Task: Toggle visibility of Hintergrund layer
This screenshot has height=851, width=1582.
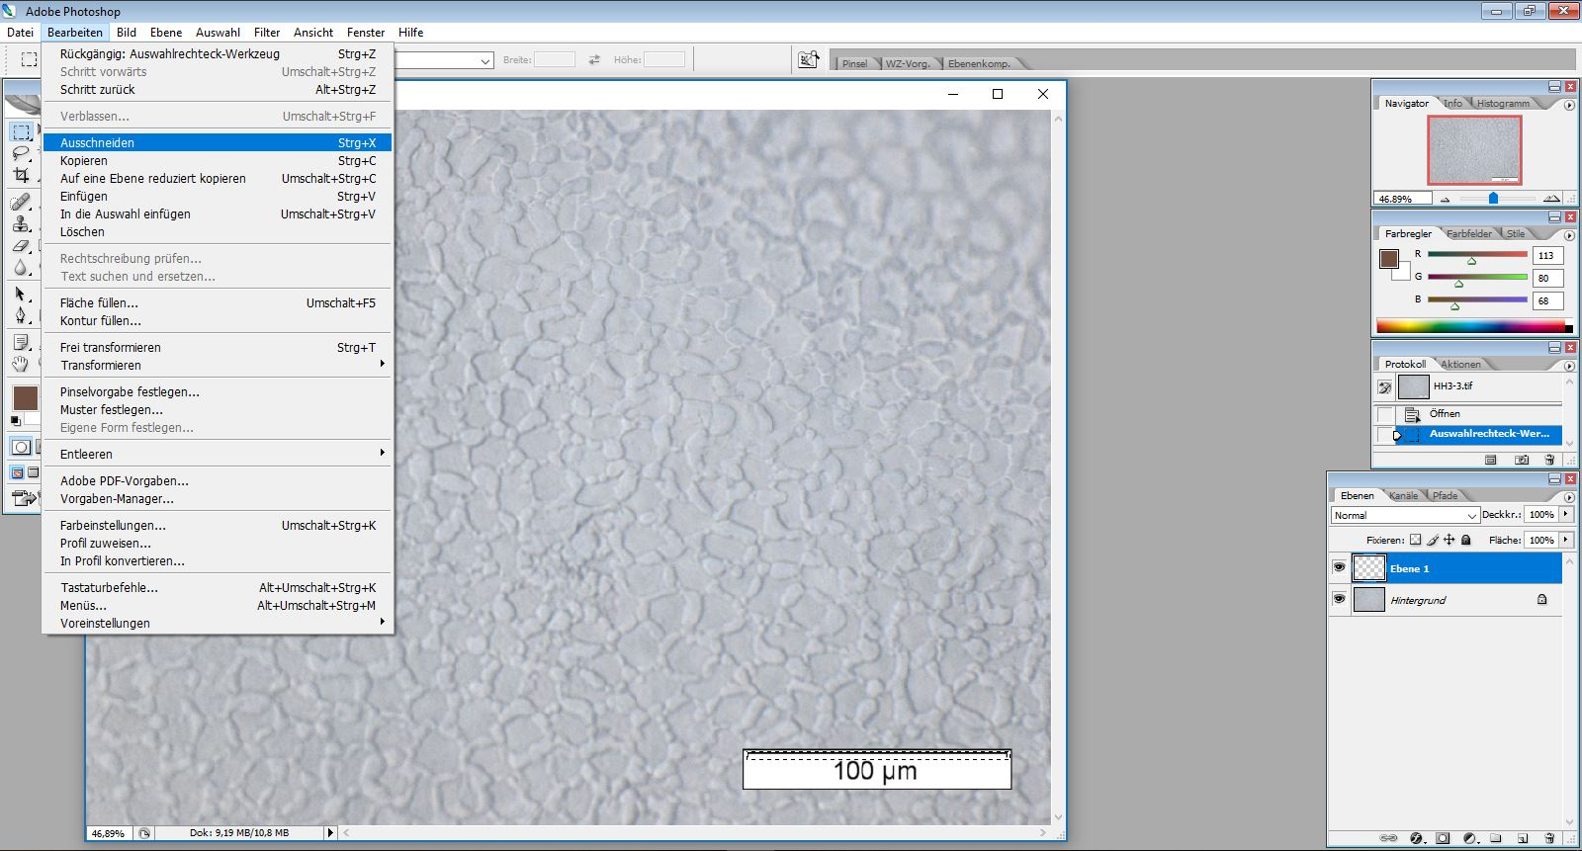Action: pyautogui.click(x=1339, y=600)
